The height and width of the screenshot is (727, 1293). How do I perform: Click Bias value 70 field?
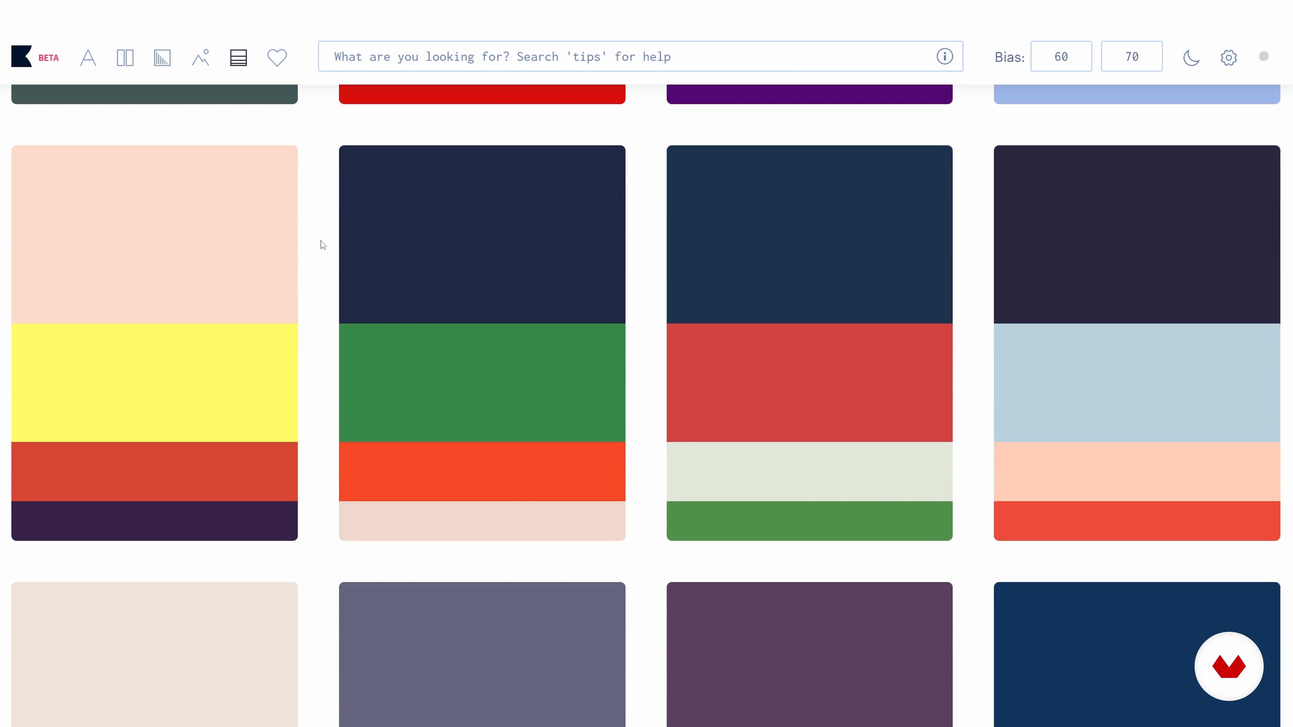pyautogui.click(x=1132, y=56)
